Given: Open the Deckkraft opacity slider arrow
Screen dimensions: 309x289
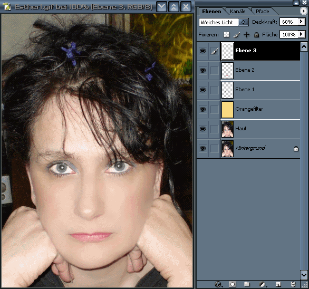Looking at the screenshot, I should [x=301, y=22].
